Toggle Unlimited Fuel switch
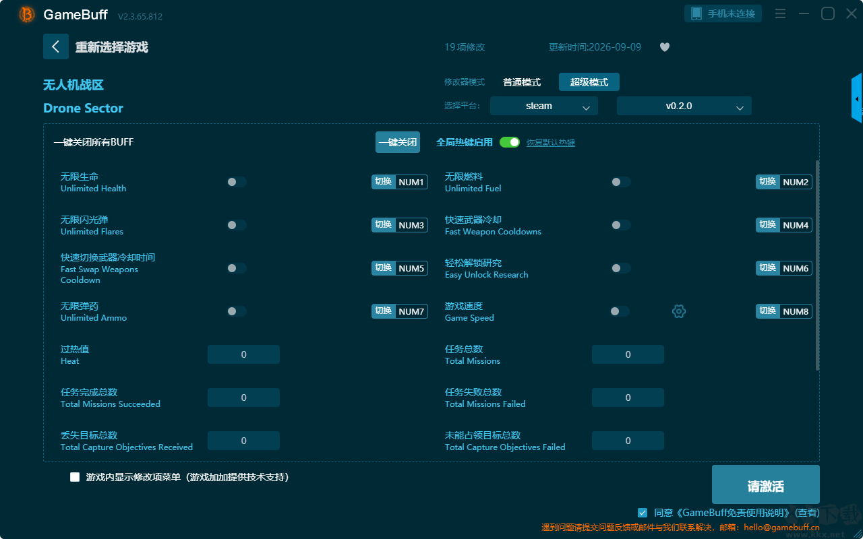This screenshot has width=863, height=539. click(x=621, y=182)
